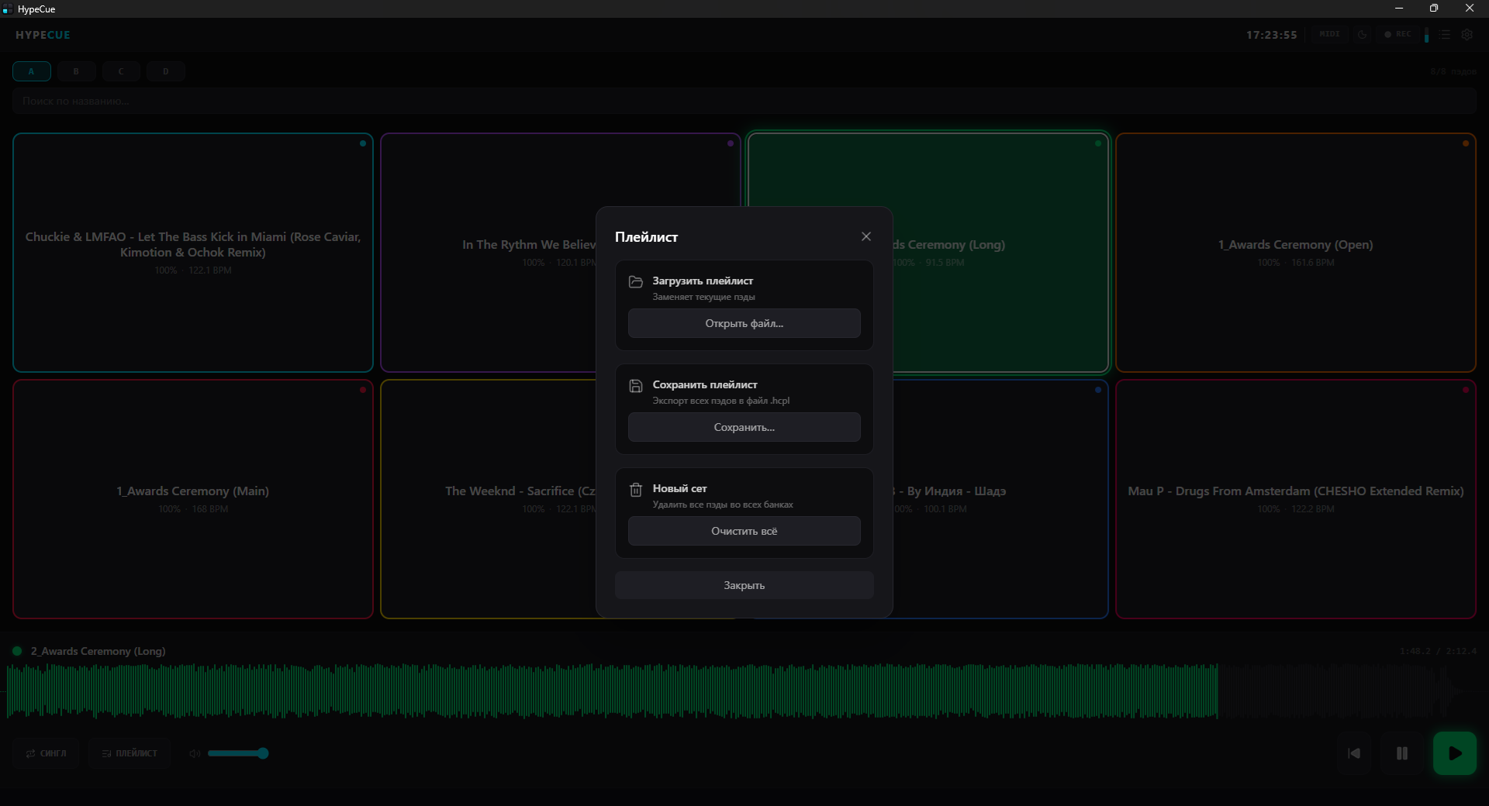Switch to bank D tab
This screenshot has width=1489, height=806.
pyautogui.click(x=165, y=71)
